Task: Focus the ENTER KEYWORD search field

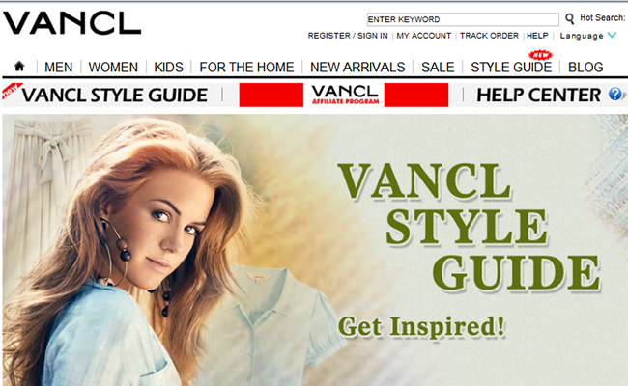Action: click(x=463, y=19)
